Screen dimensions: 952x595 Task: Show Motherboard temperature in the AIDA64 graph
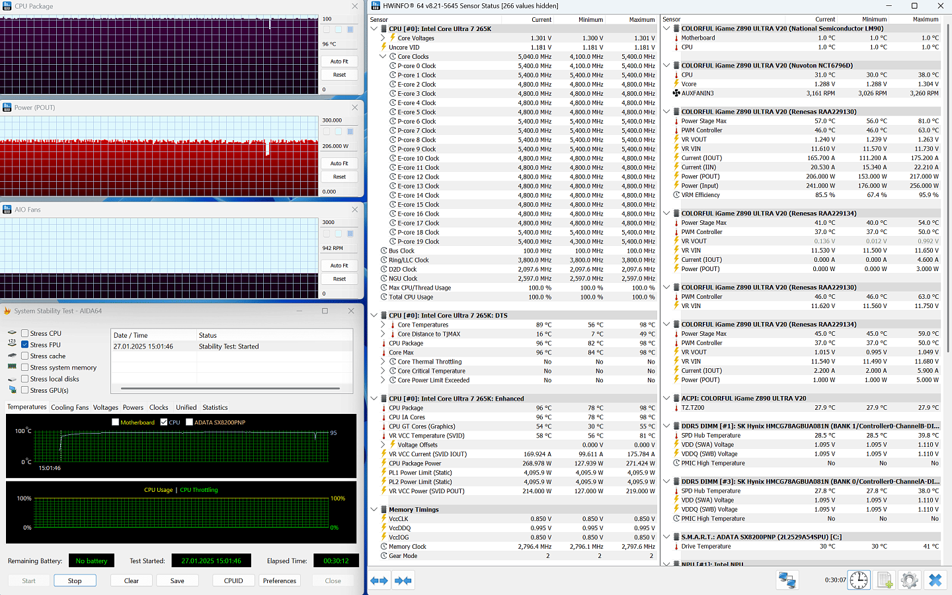click(x=116, y=422)
